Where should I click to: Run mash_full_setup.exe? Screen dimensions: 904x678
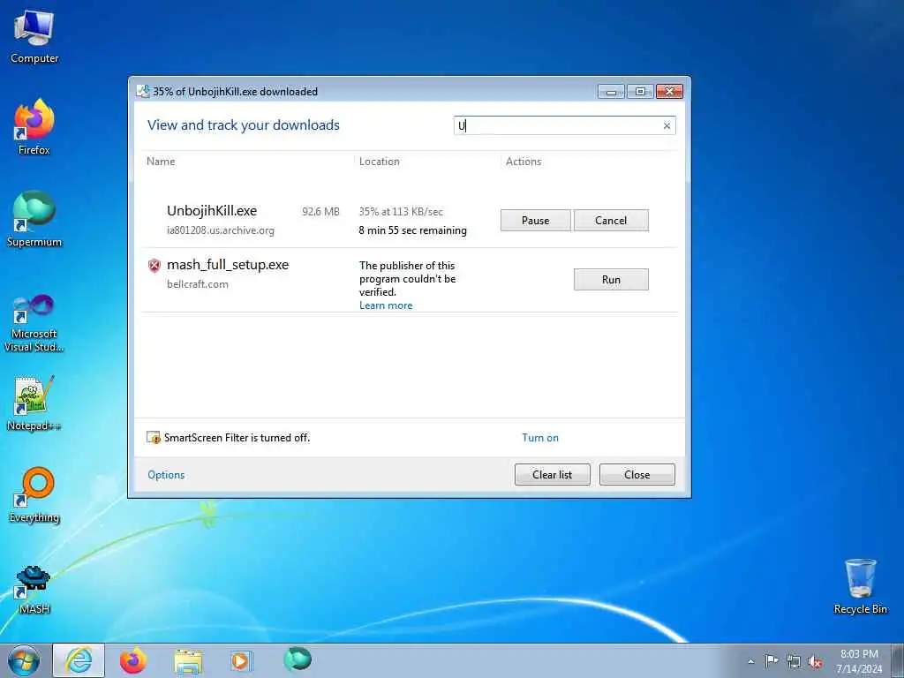611,280
